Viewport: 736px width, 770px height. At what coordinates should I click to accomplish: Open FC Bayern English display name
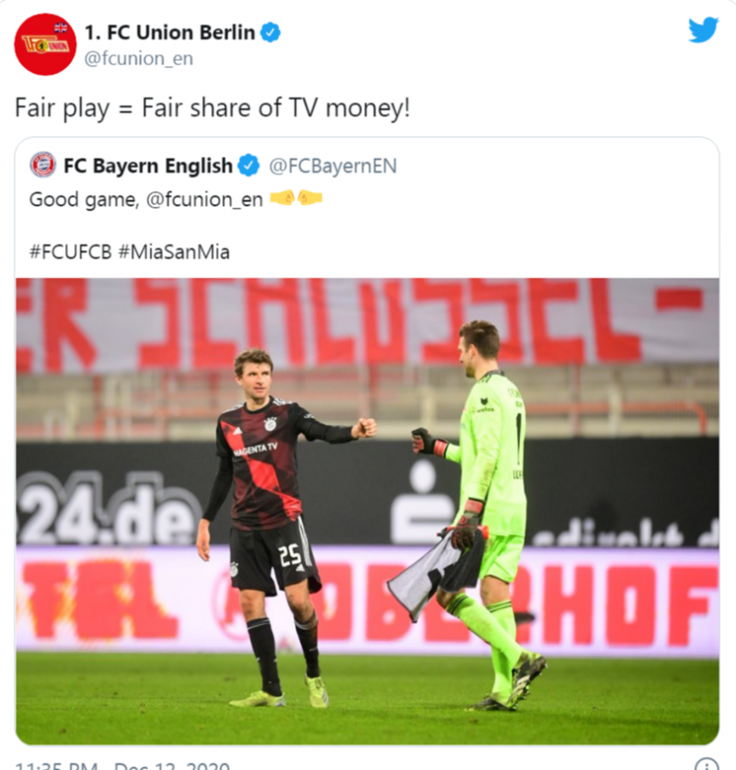click(148, 165)
